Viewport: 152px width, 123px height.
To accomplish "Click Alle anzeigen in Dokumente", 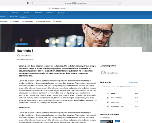I will coord(134,82).
